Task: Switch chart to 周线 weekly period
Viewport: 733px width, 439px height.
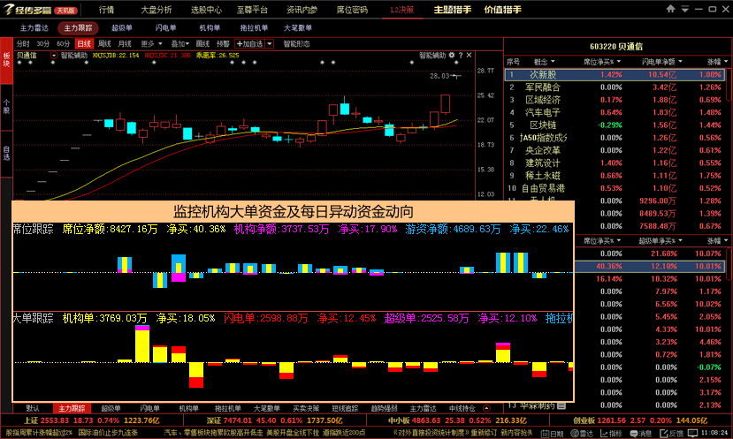Action: pyautogui.click(x=104, y=44)
